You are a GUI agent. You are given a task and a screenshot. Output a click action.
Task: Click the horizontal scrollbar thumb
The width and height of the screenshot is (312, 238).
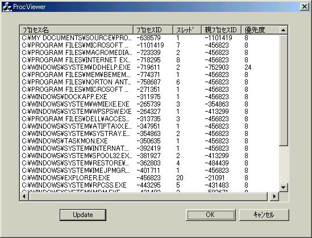coord(148,196)
